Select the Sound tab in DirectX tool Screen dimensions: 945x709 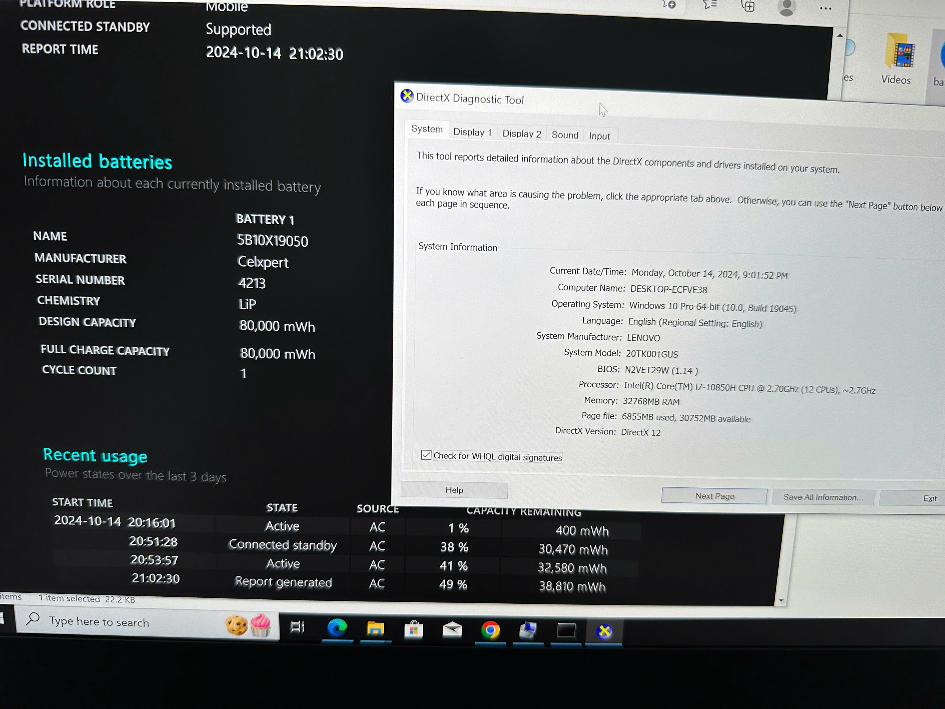pos(565,134)
